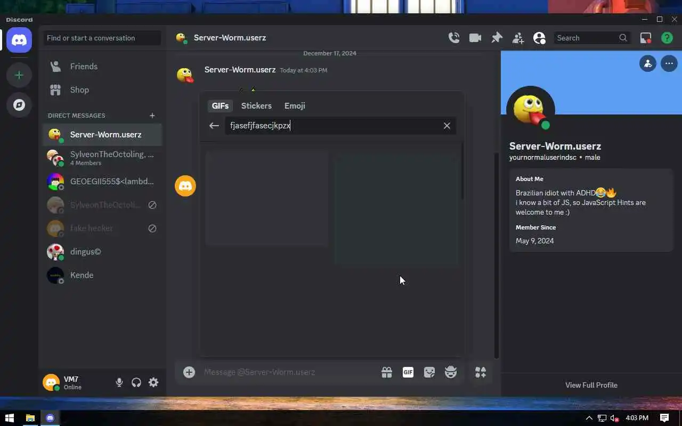The height and width of the screenshot is (426, 682).
Task: Toggle headphone deafen
Action: tap(136, 382)
